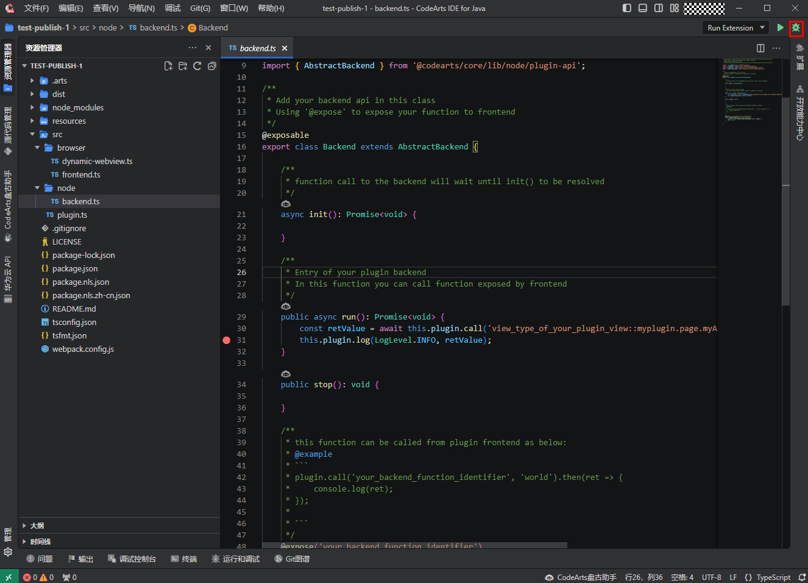
Task: Collapse all folders in explorer
Action: pos(212,66)
